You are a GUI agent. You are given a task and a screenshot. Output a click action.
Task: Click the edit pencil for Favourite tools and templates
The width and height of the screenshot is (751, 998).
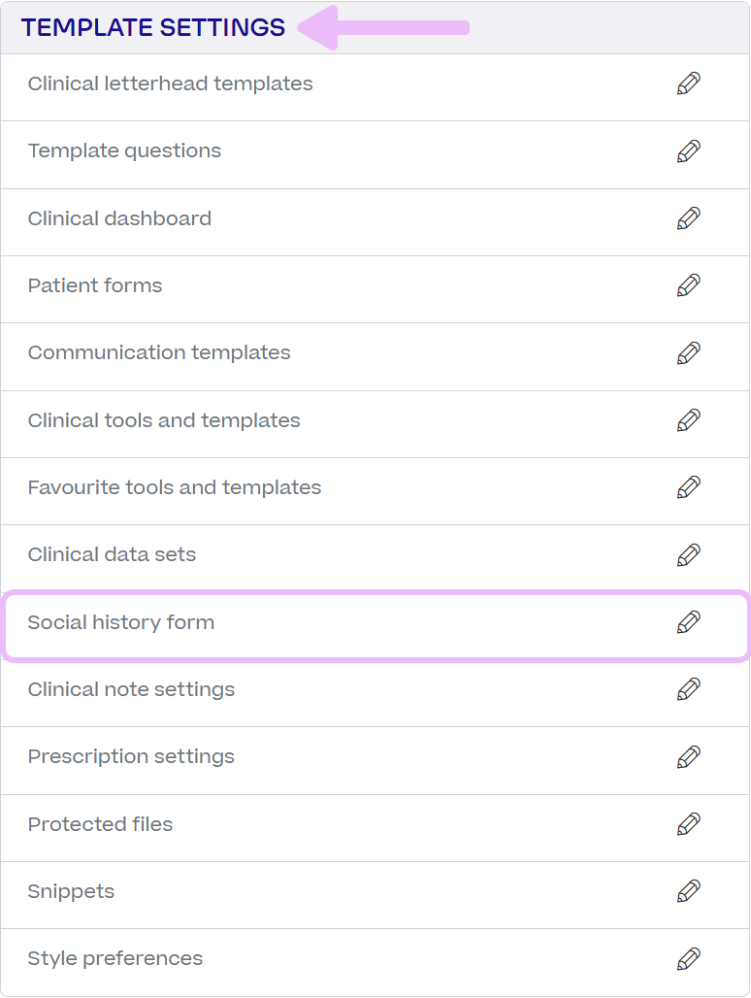[x=689, y=487]
